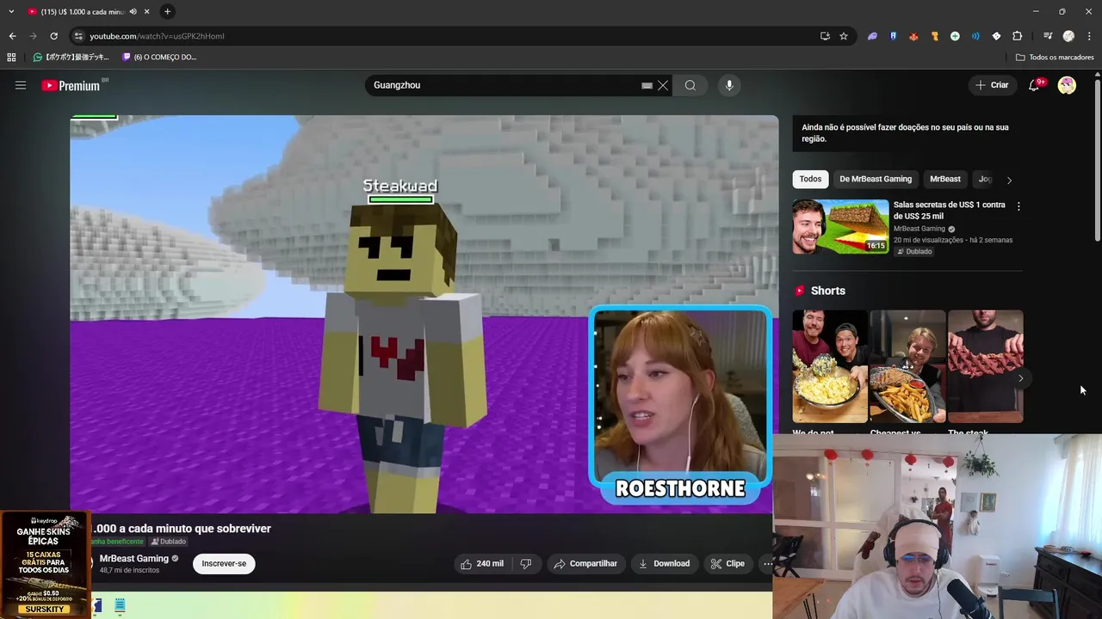The image size is (1102, 619).
Task: Dislike the video with thumbs down
Action: (526, 564)
